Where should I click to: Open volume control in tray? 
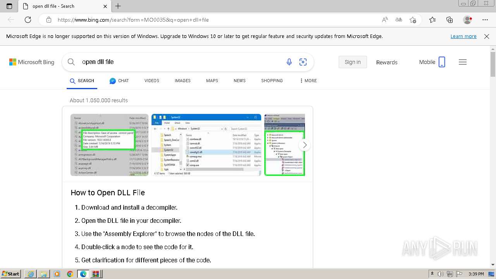click(x=441, y=274)
